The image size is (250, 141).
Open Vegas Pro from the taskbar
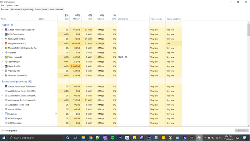(192, 138)
